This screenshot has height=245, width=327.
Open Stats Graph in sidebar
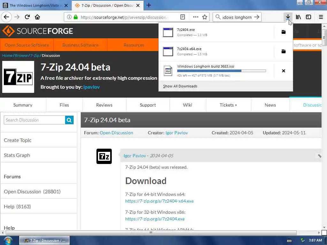[x=17, y=155]
